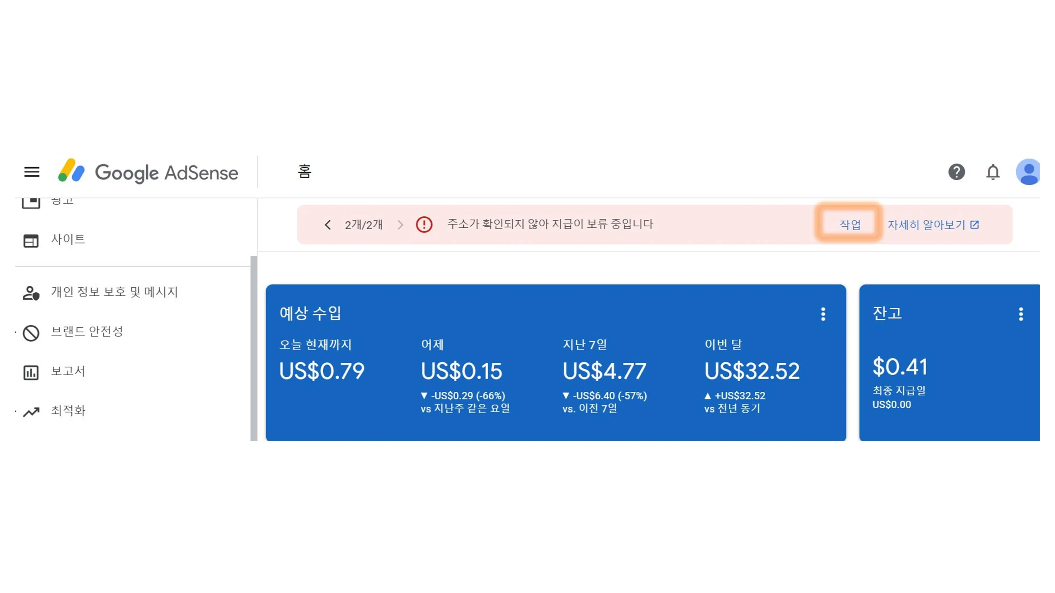
Task: Open the 보고서 sidebar icon
Action: point(31,372)
